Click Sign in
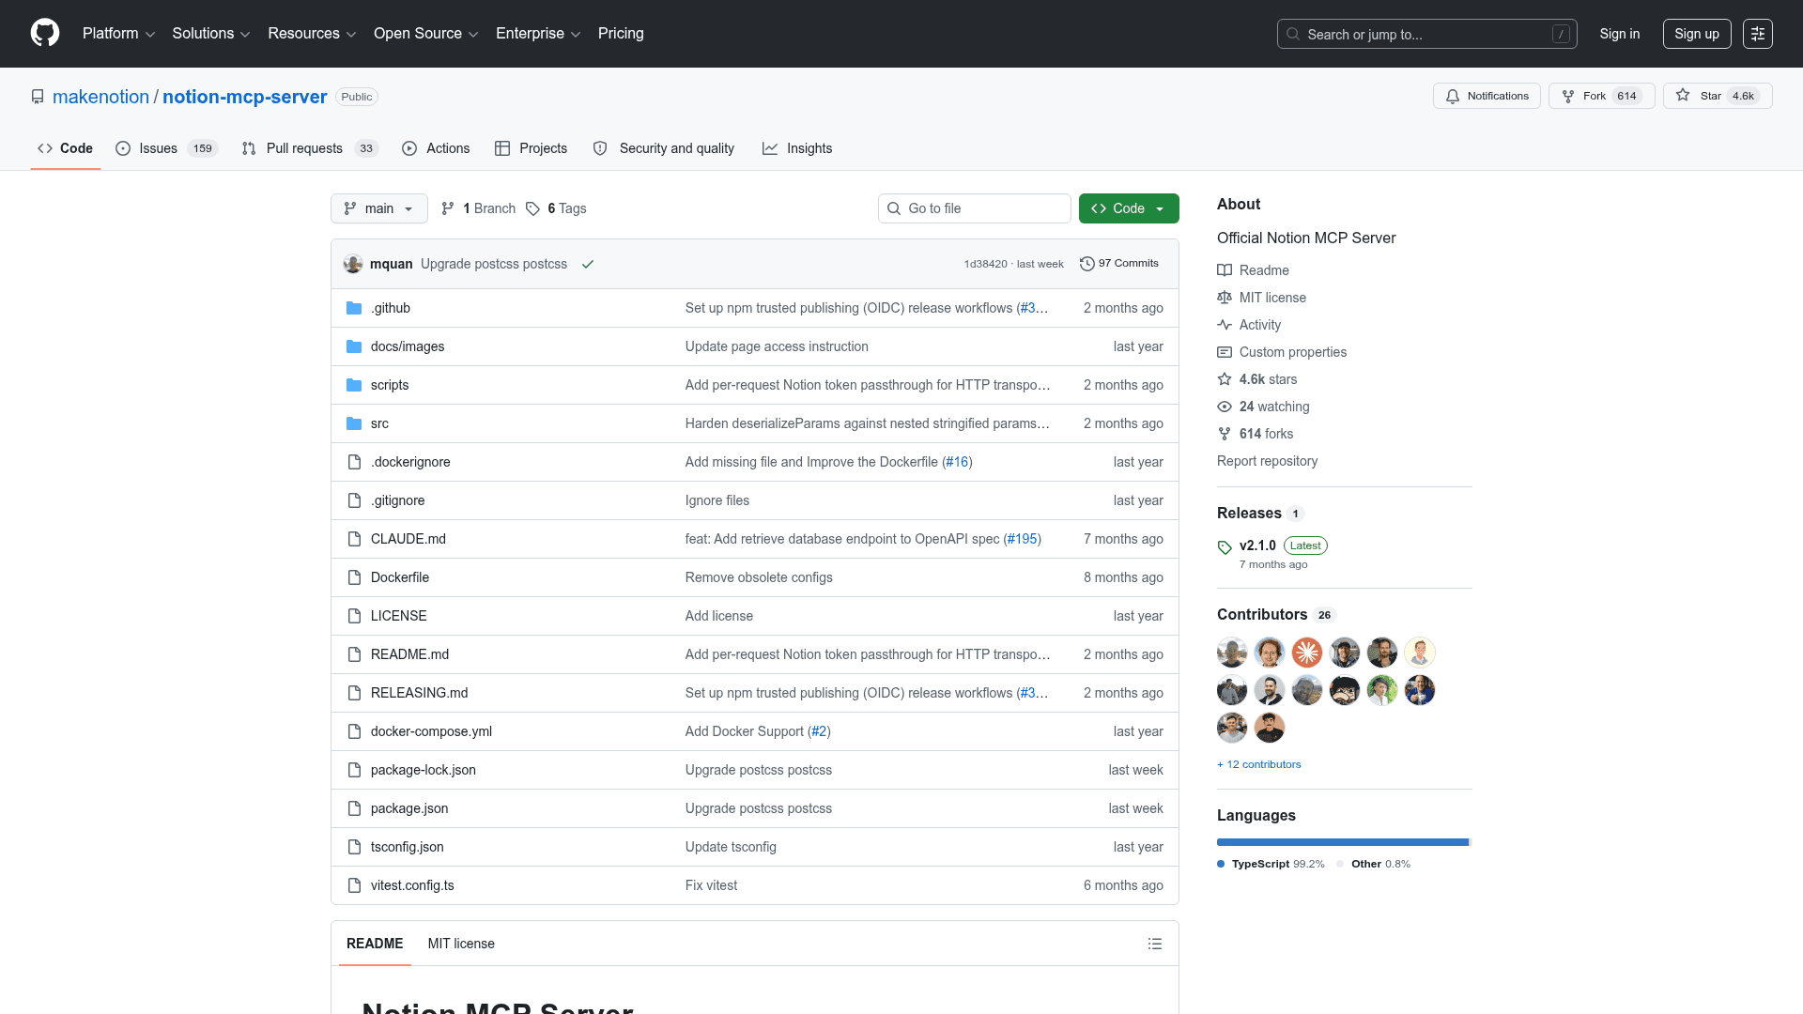Viewport: 1803px width, 1014px height. [1620, 34]
